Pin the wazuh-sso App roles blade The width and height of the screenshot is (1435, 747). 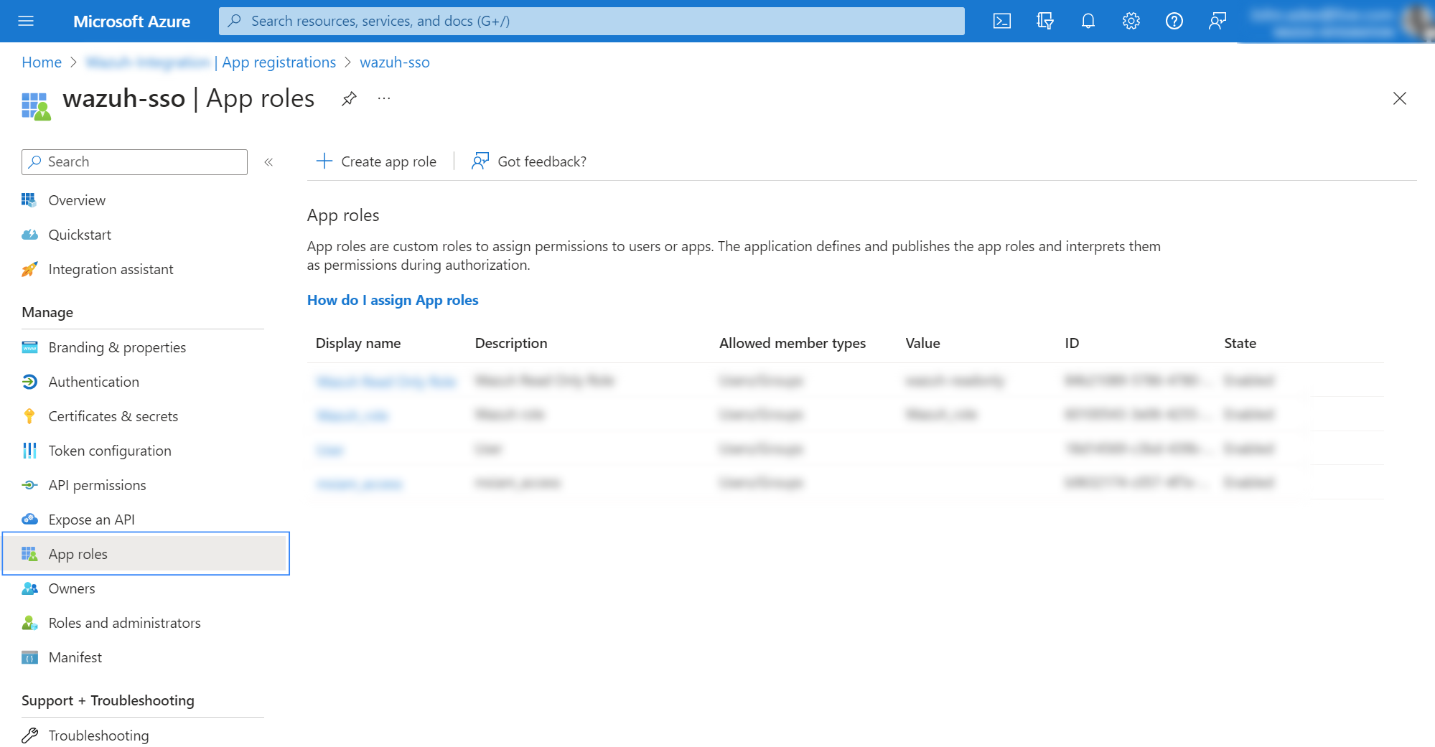pos(349,98)
